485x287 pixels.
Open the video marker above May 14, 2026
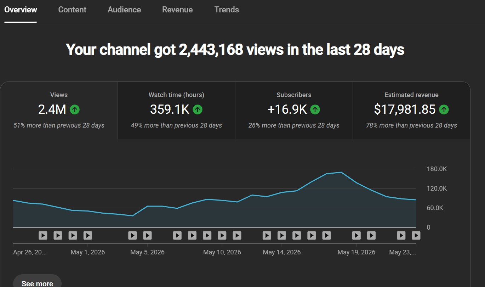point(282,235)
